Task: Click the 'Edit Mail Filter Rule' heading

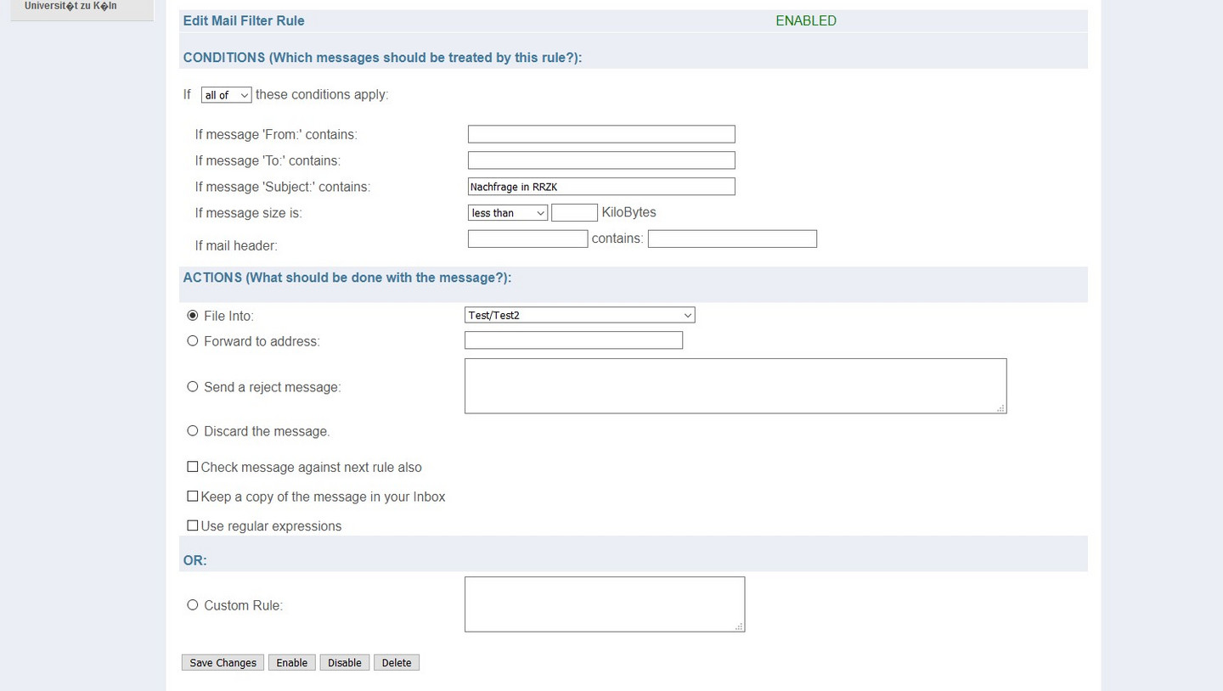Action: tap(244, 21)
